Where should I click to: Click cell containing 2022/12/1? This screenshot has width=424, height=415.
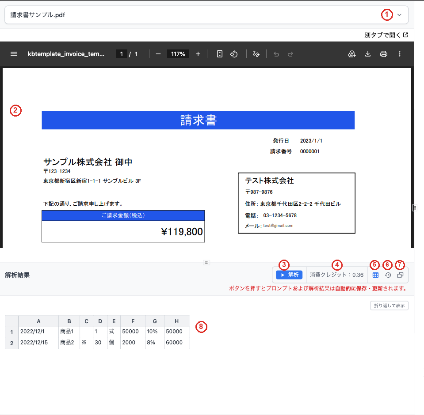point(38,332)
